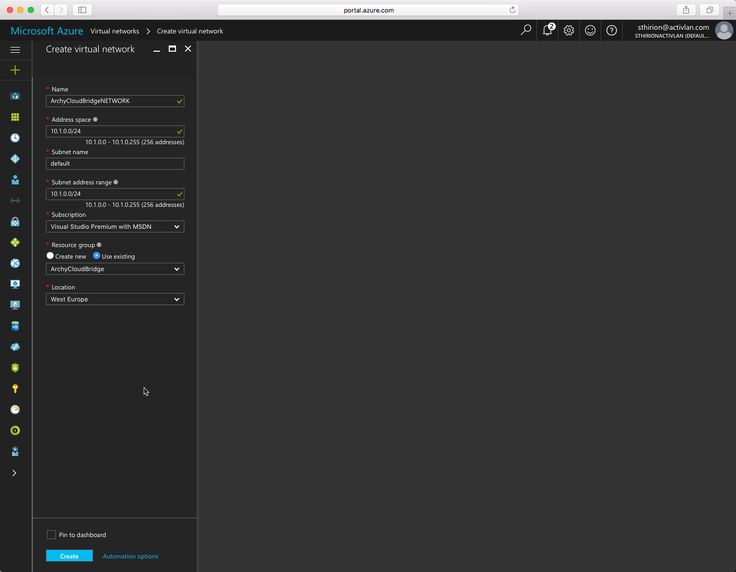Image resolution: width=736 pixels, height=572 pixels.
Task: Click the account avatar picture
Action: [724, 30]
